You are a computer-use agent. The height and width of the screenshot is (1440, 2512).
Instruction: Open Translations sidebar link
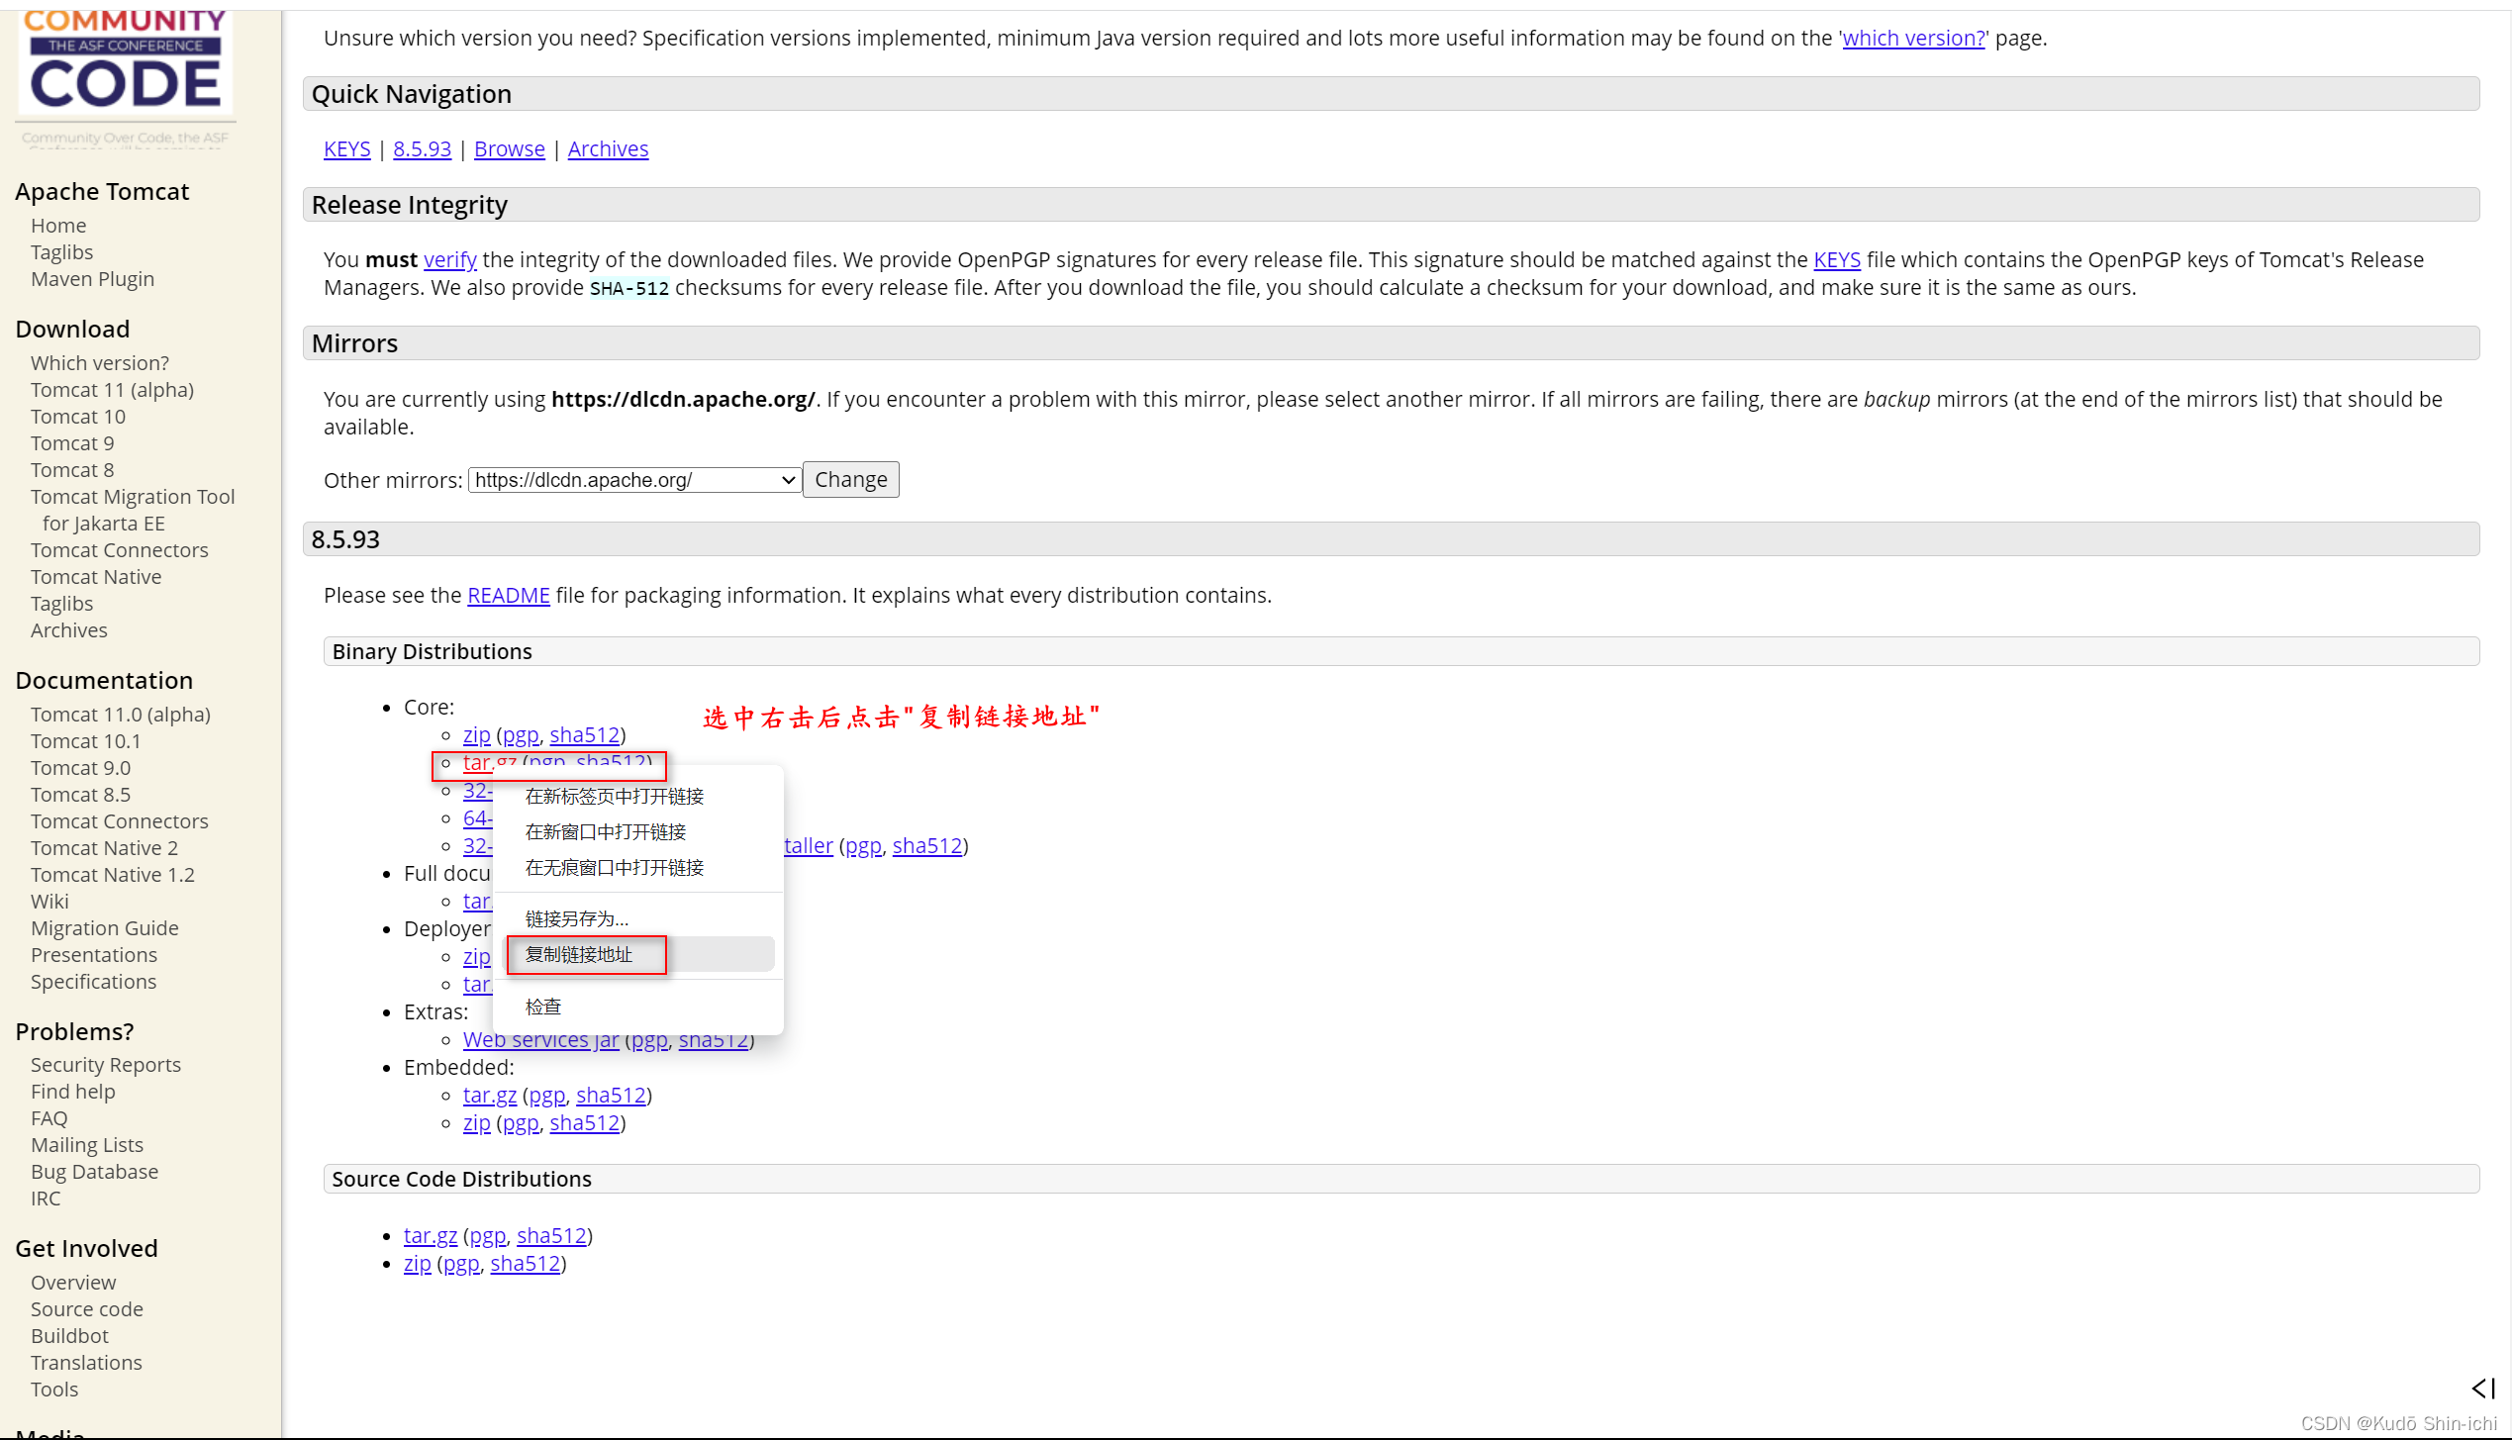pyautogui.click(x=86, y=1363)
